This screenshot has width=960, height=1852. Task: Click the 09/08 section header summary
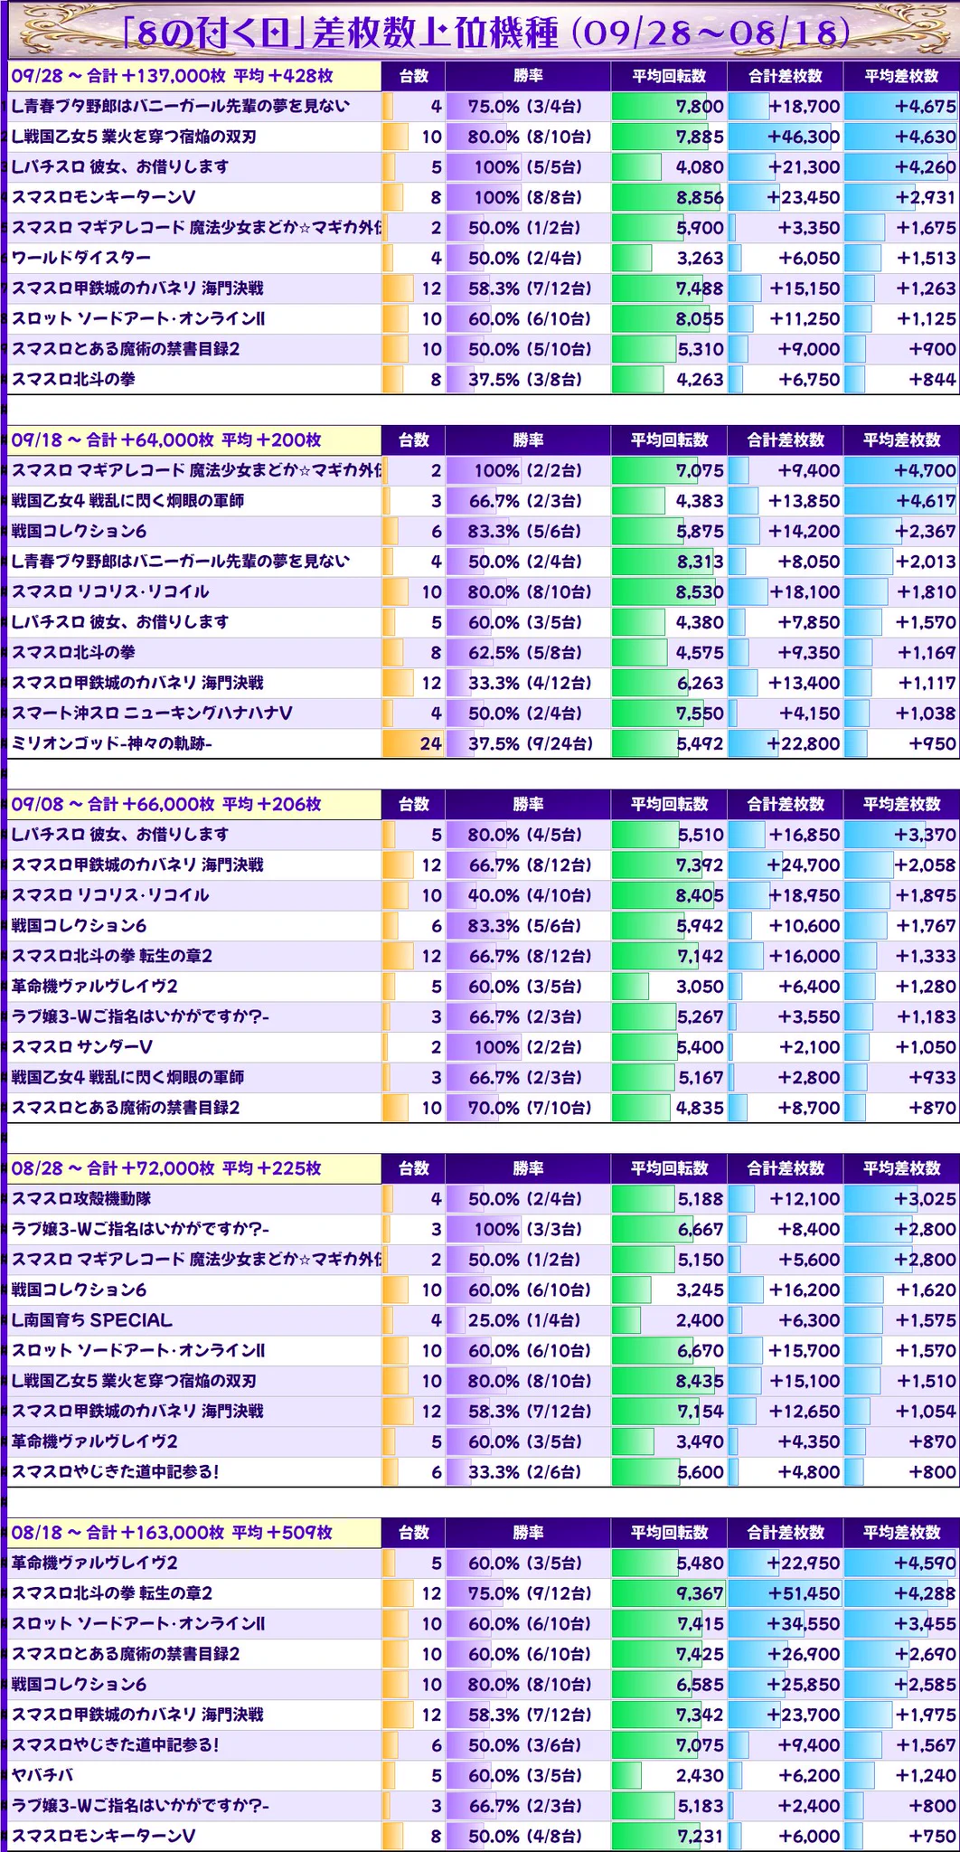click(194, 804)
